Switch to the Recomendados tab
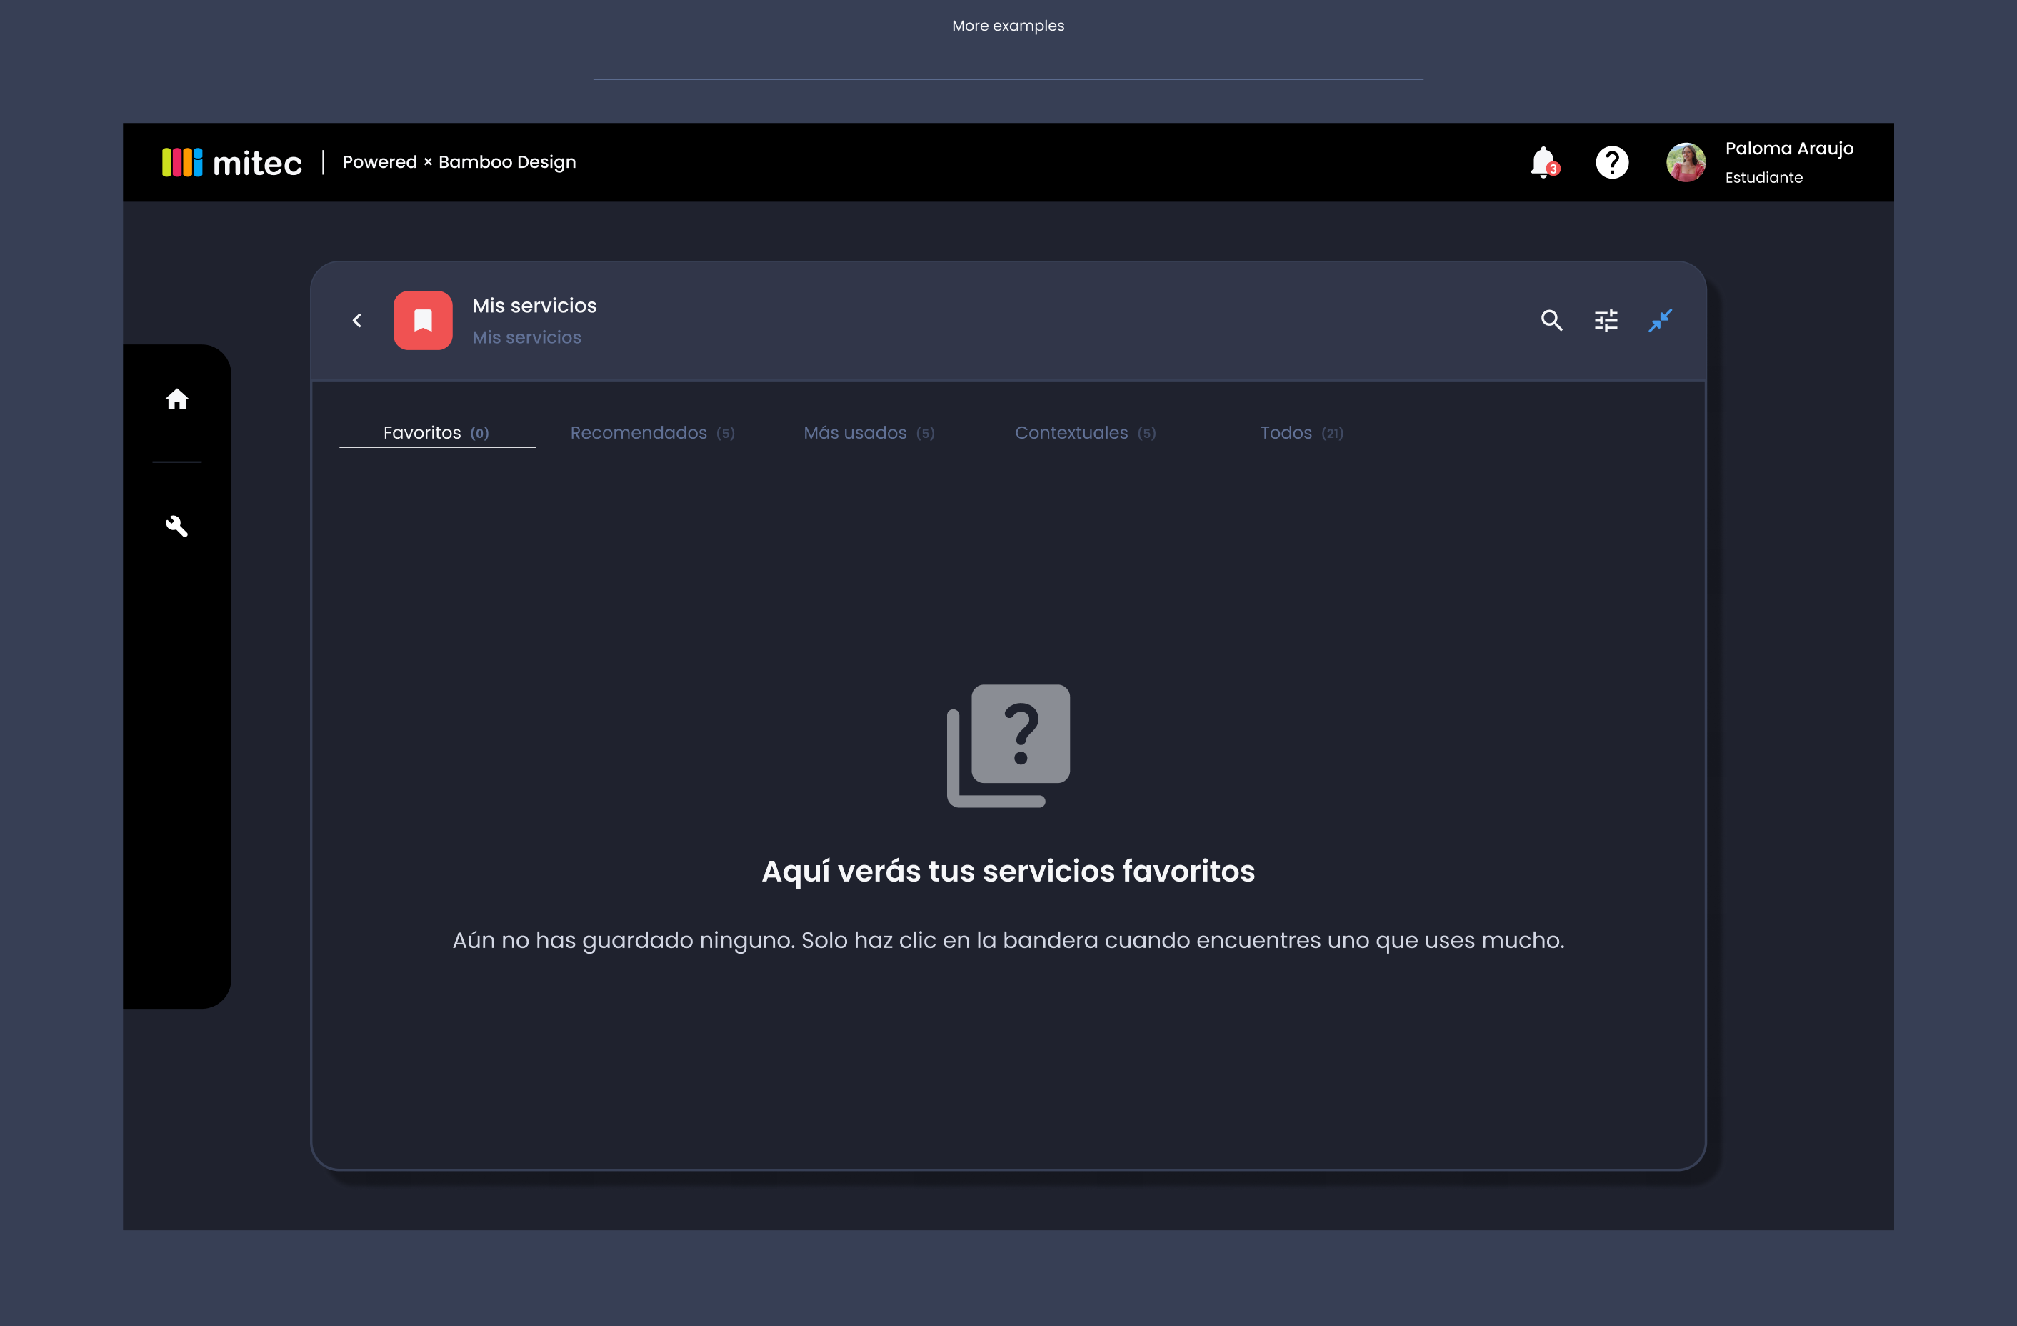Screen dimensions: 2017x1326 tap(653, 432)
